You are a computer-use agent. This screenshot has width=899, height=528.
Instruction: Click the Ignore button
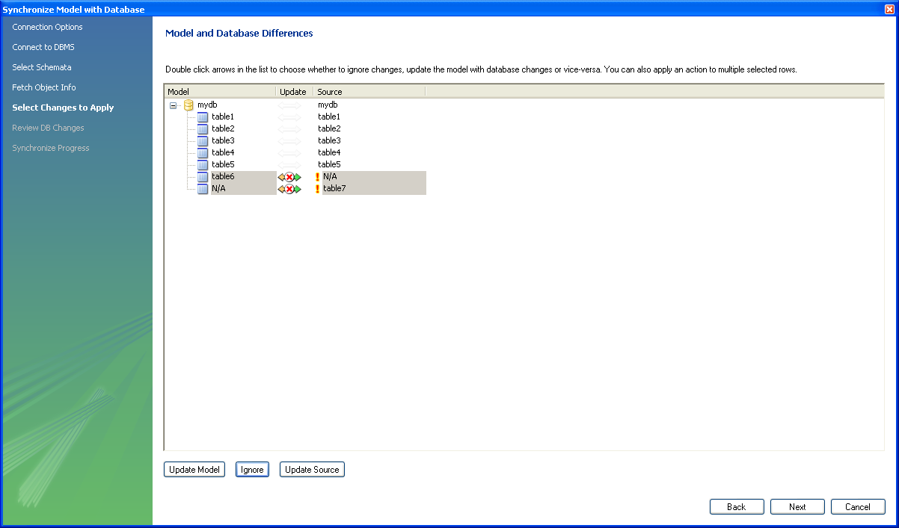coord(252,470)
